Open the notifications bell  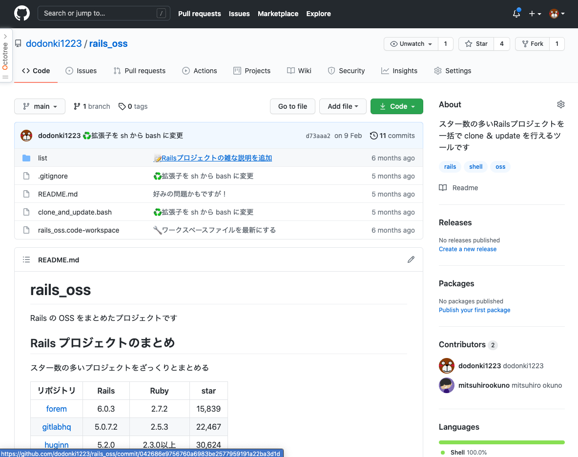(x=516, y=14)
